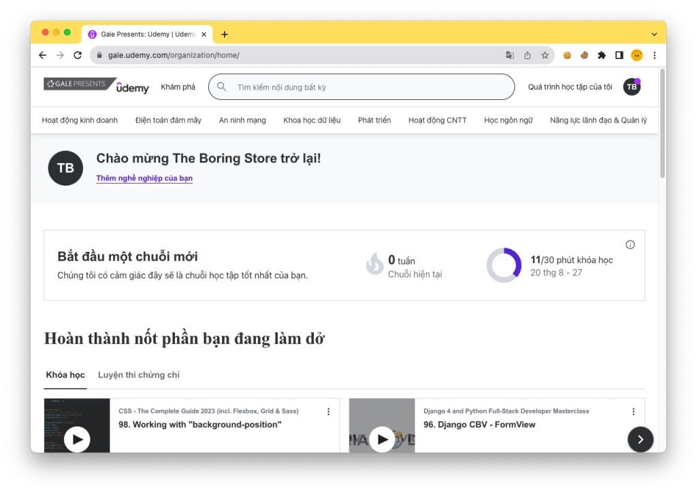
Task: Click the Gale Presents Udemy logo
Action: tap(97, 85)
